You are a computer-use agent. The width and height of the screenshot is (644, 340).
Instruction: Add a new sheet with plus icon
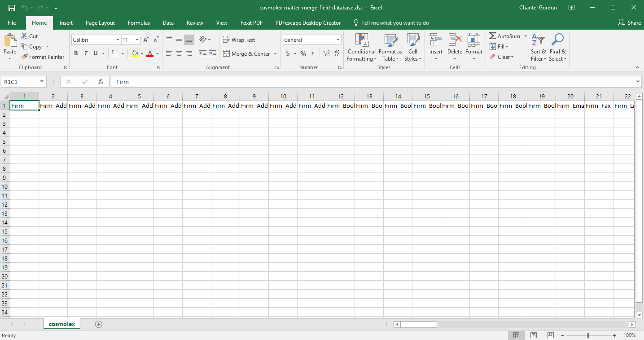point(99,324)
